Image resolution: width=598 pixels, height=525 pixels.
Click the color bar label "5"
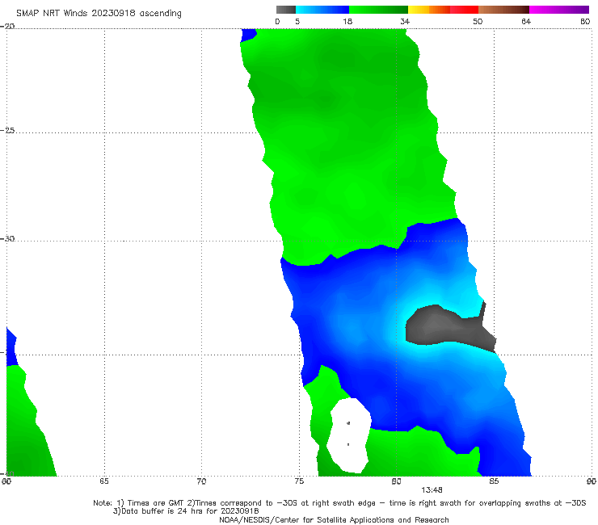coord(297,22)
